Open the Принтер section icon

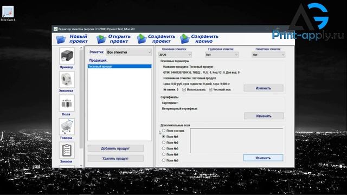[x=67, y=56]
